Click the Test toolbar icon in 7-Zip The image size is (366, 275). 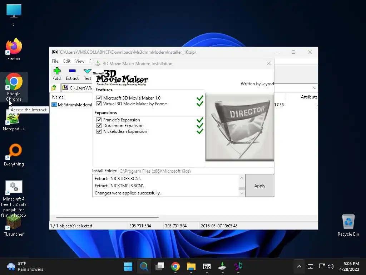pos(88,74)
